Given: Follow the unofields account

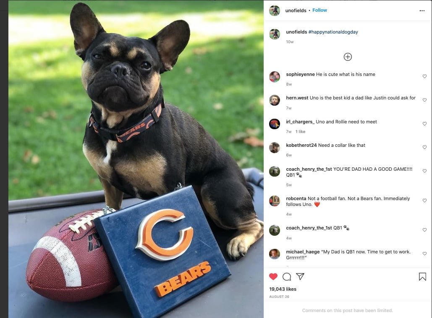Looking at the screenshot, I should point(319,10).
